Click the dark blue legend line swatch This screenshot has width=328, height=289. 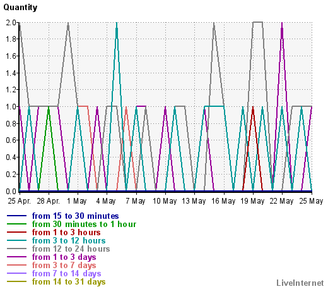click(x=16, y=216)
